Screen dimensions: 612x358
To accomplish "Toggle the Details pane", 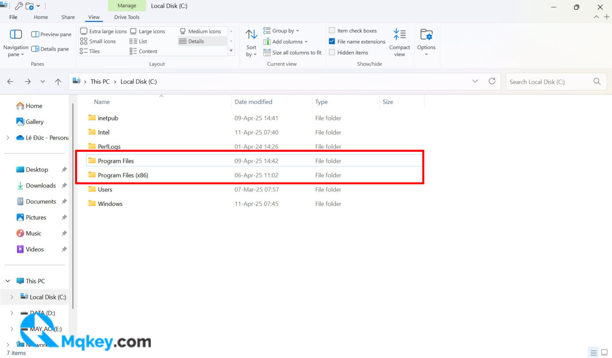I will [50, 49].
